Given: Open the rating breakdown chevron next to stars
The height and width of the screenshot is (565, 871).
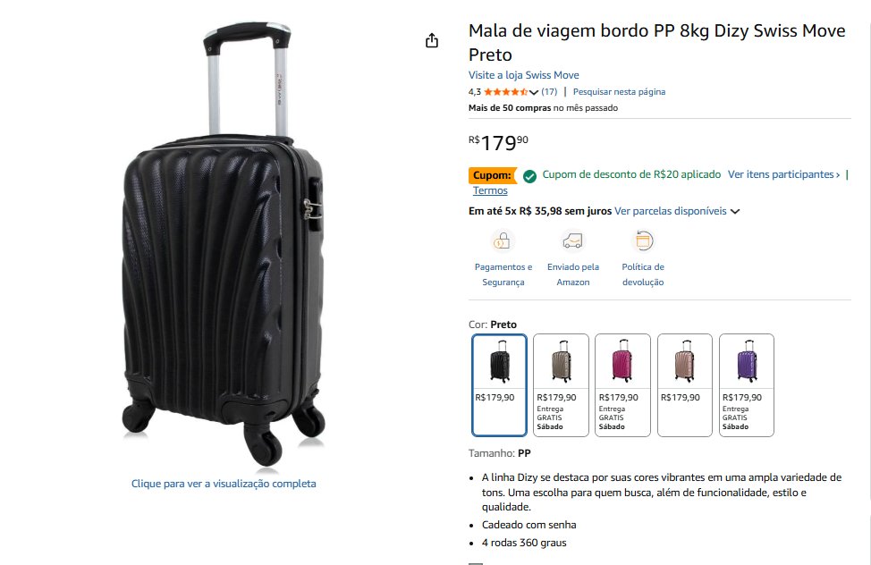Looking at the screenshot, I should point(535,92).
